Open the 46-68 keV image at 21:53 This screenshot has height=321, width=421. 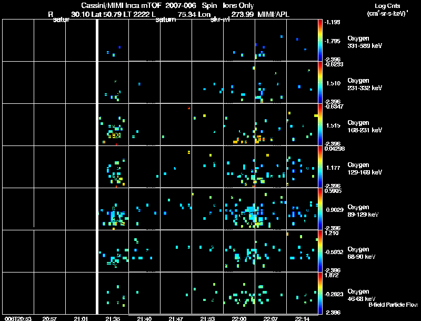[x=207, y=294]
